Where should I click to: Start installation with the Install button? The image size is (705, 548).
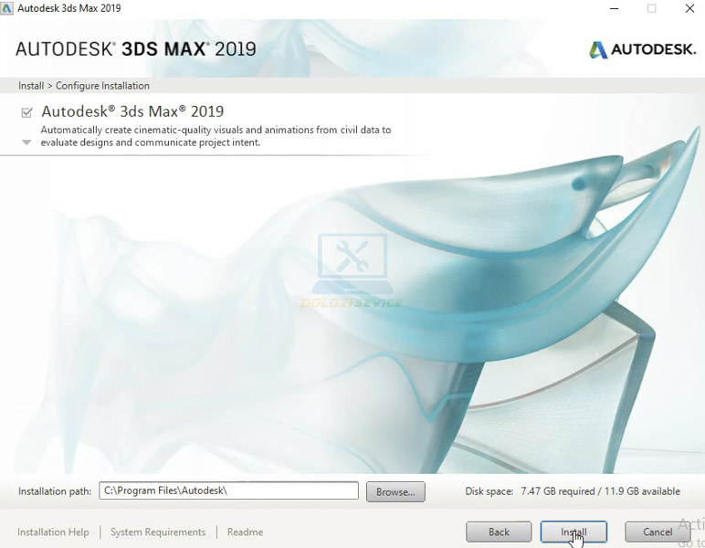point(573,532)
